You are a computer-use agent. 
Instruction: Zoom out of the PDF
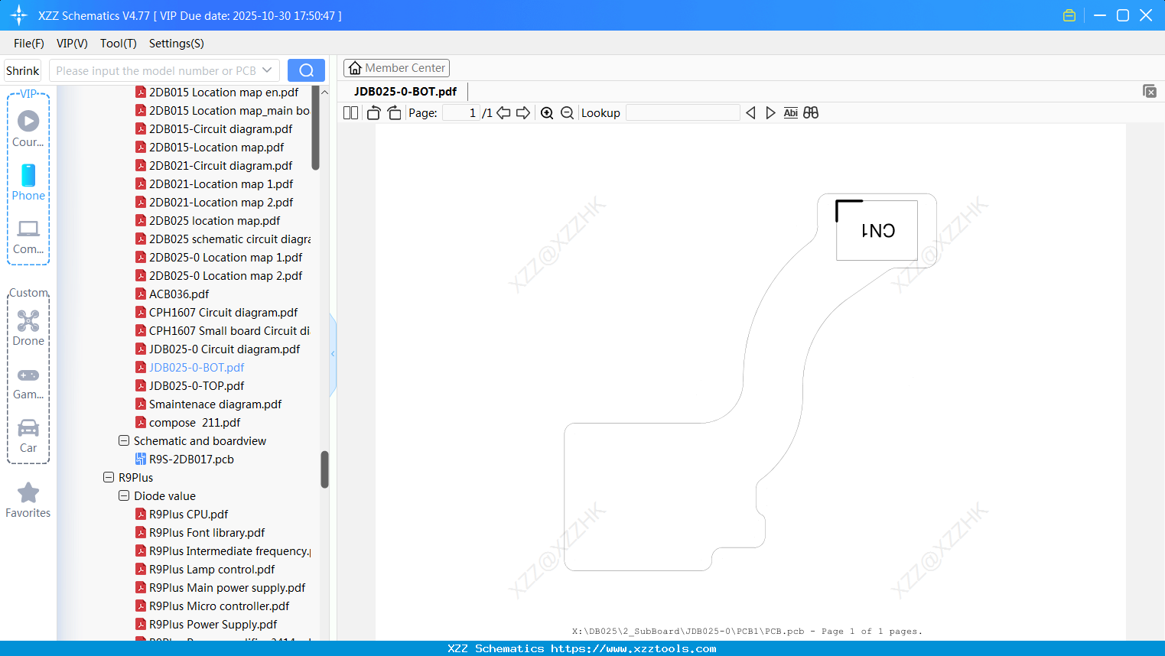pyautogui.click(x=567, y=113)
